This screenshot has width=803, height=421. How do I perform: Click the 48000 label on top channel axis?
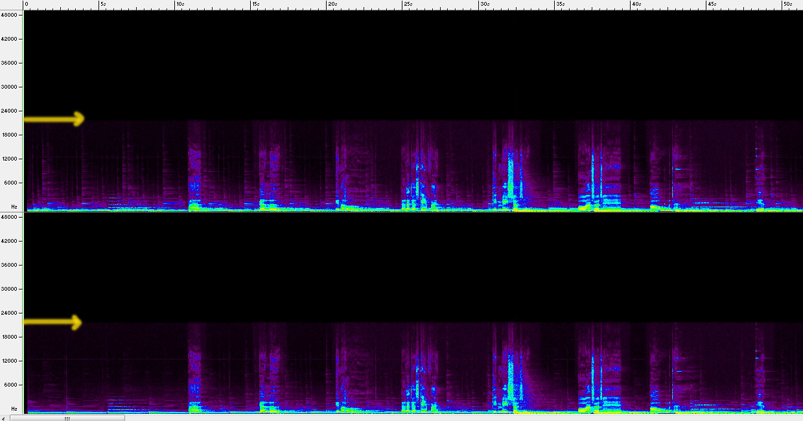[x=11, y=15]
